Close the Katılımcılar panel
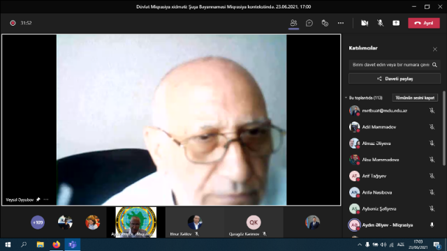Screen dimensions: 447x251 pos(434,50)
